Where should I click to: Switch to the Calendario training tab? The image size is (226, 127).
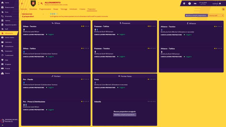[33, 9]
